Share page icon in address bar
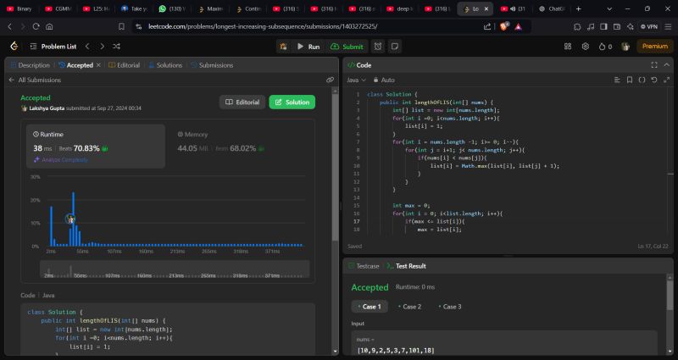 pyautogui.click(x=487, y=26)
